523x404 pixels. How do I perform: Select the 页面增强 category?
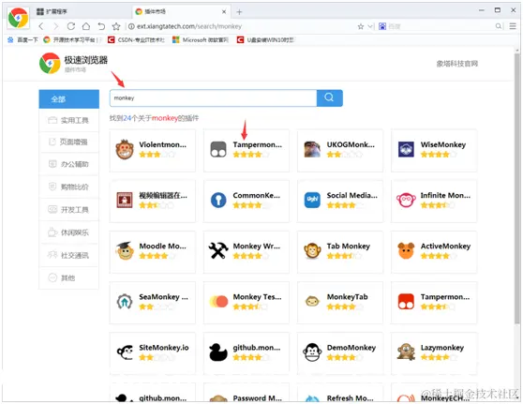69,142
